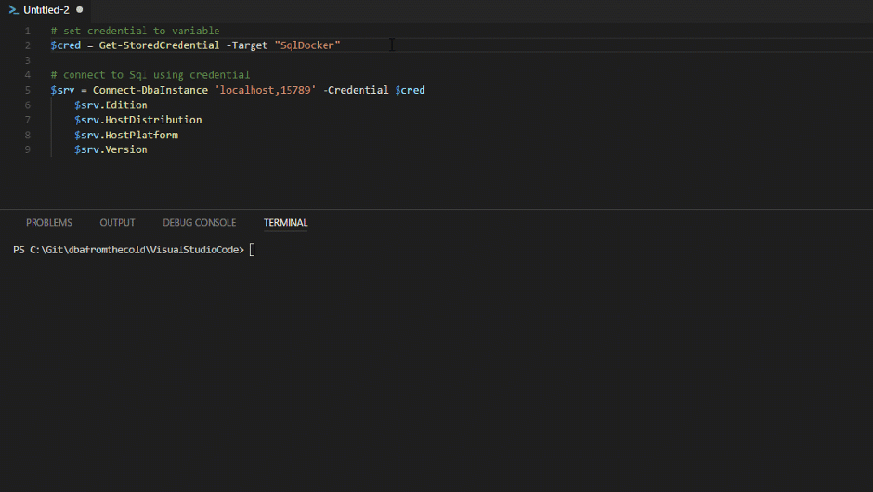Click line number 9 in the gutter
The image size is (873, 492).
coord(28,149)
